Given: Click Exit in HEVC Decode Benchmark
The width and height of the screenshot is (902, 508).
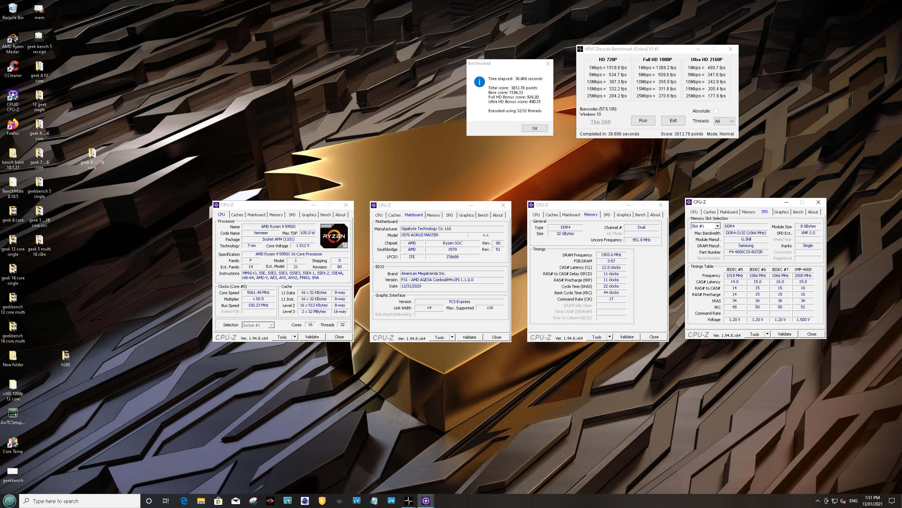Looking at the screenshot, I should click(673, 121).
